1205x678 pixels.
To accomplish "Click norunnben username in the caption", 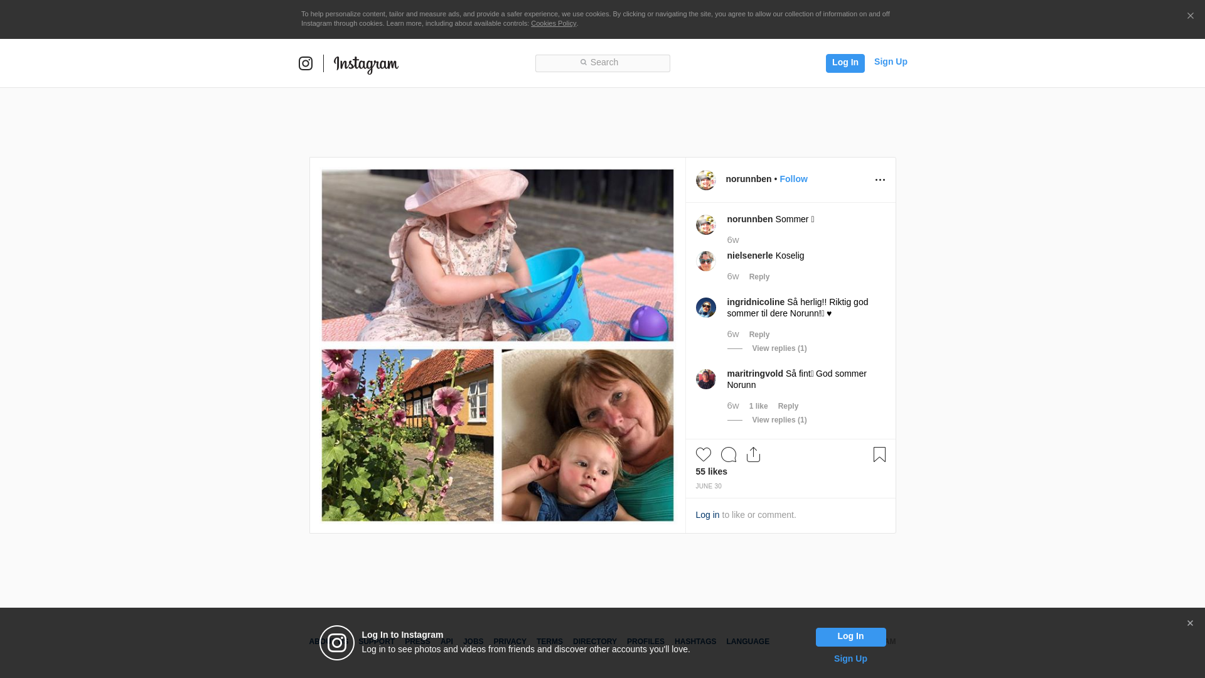I will coord(750,219).
